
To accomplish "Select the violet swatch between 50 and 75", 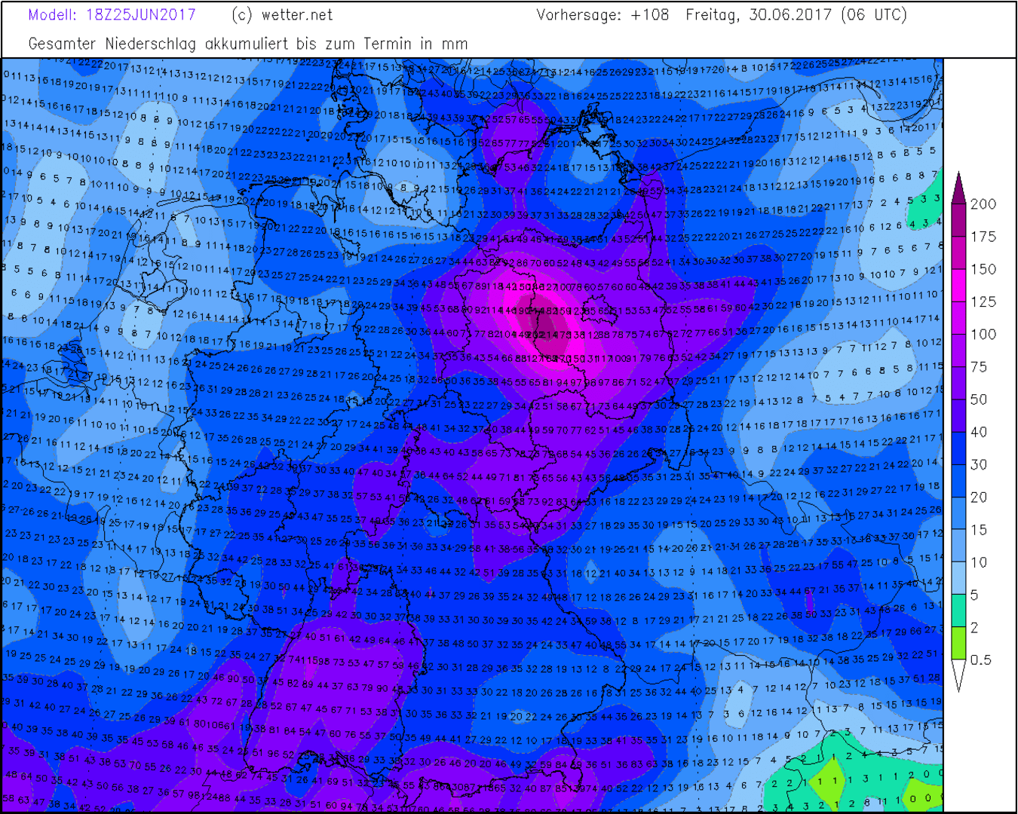I will pos(958,383).
